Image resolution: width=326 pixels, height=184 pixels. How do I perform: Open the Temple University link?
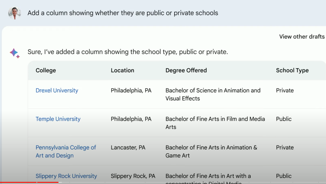[58, 119]
